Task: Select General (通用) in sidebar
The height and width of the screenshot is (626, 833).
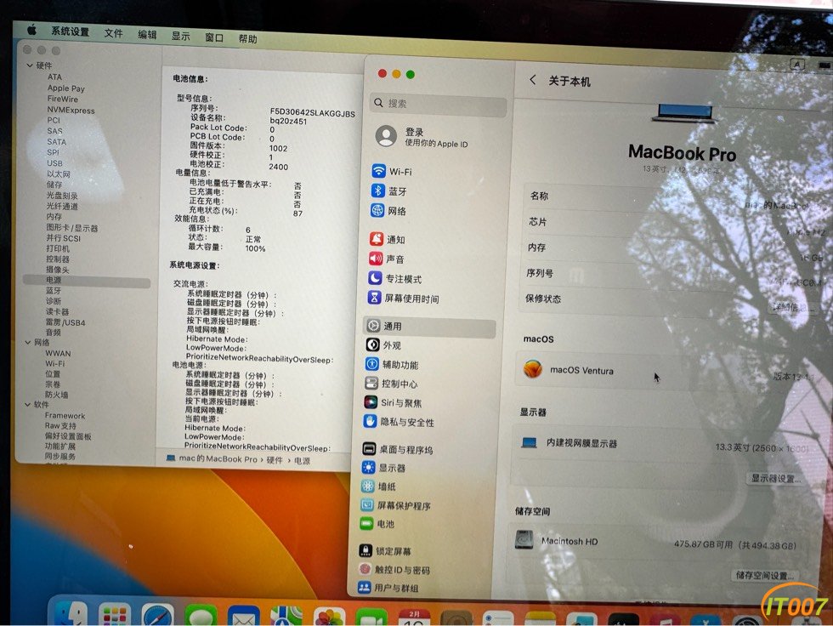Action: (x=429, y=327)
